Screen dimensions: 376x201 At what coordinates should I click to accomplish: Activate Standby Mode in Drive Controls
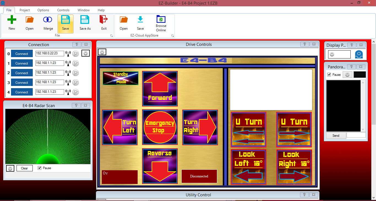pyautogui.click(x=120, y=78)
